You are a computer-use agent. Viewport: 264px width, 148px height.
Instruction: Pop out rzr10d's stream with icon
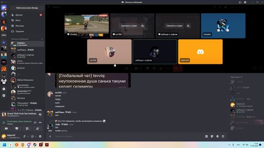click(x=142, y=26)
